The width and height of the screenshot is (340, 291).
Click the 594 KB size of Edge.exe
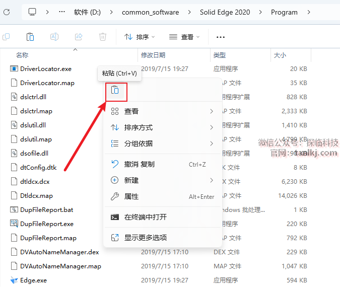297,280
